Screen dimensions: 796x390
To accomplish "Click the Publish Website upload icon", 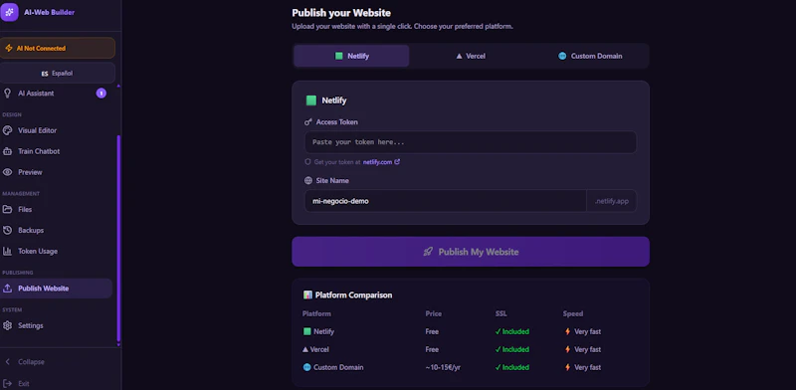I will click(7, 288).
